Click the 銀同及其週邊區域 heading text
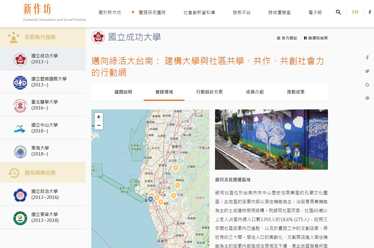The height and width of the screenshot is (248, 374). 233,180
